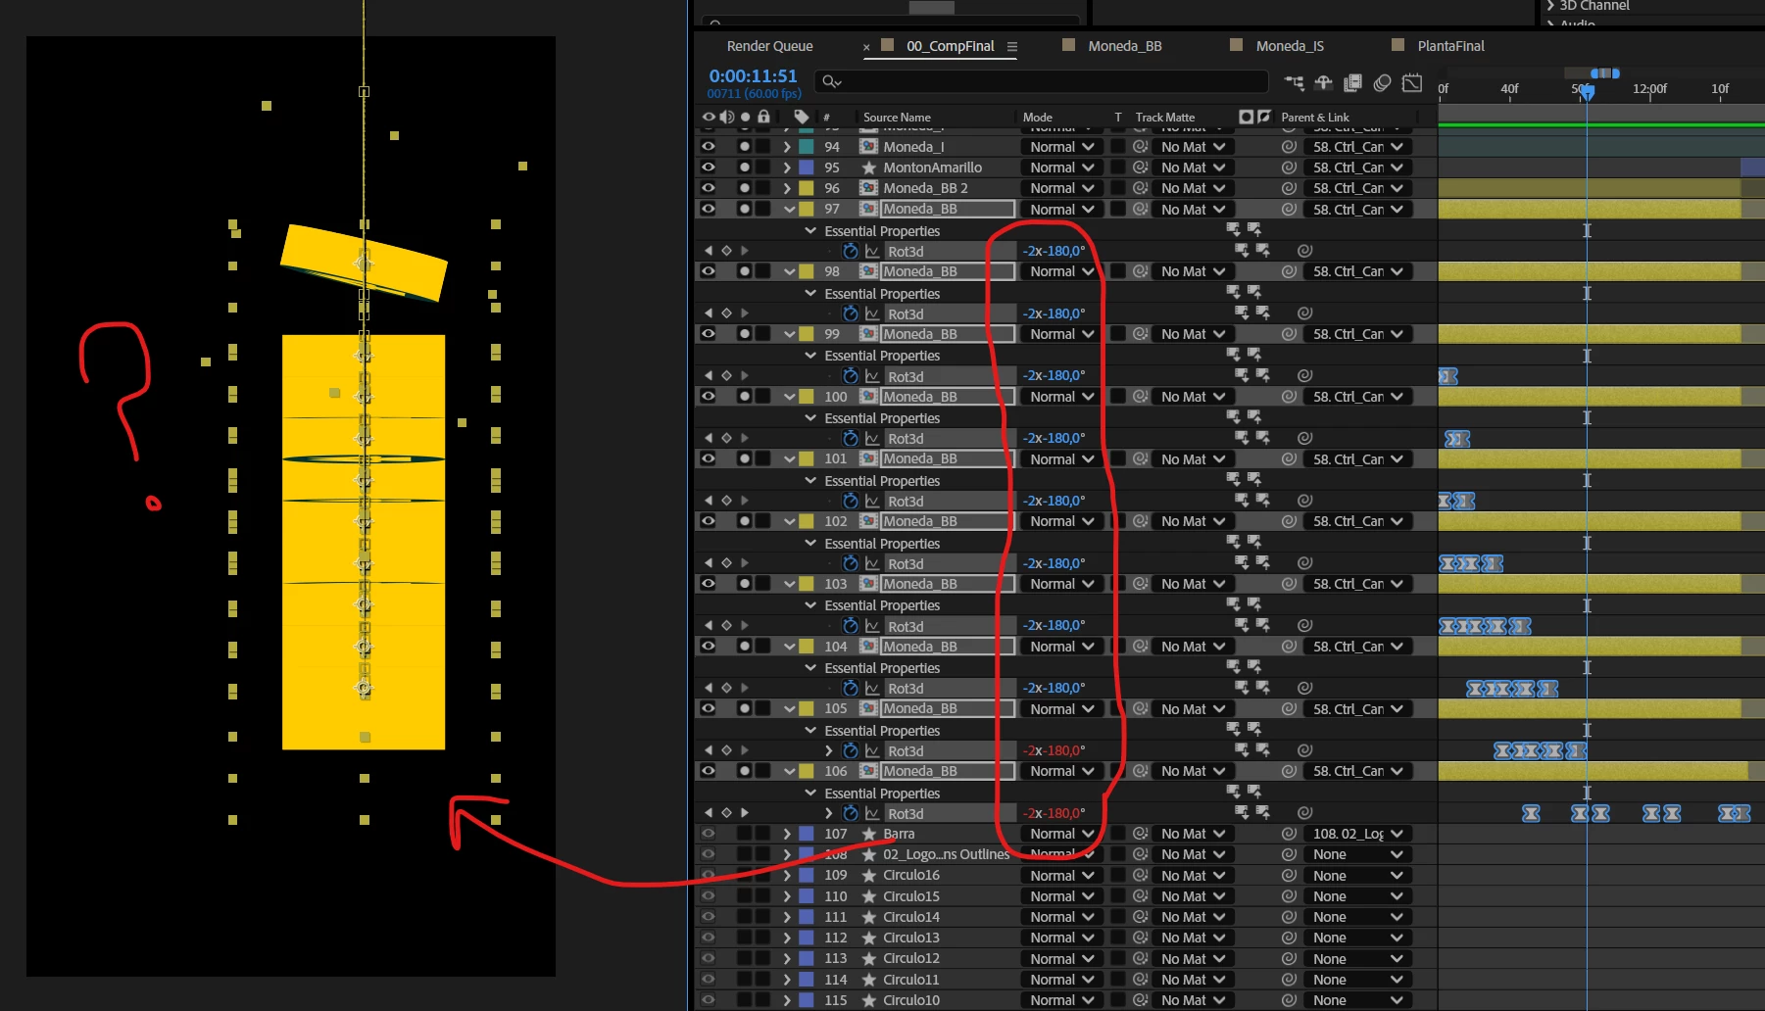Click the property pick whip on layer 99 Rot3d
1765x1011 pixels.
coord(1304,375)
